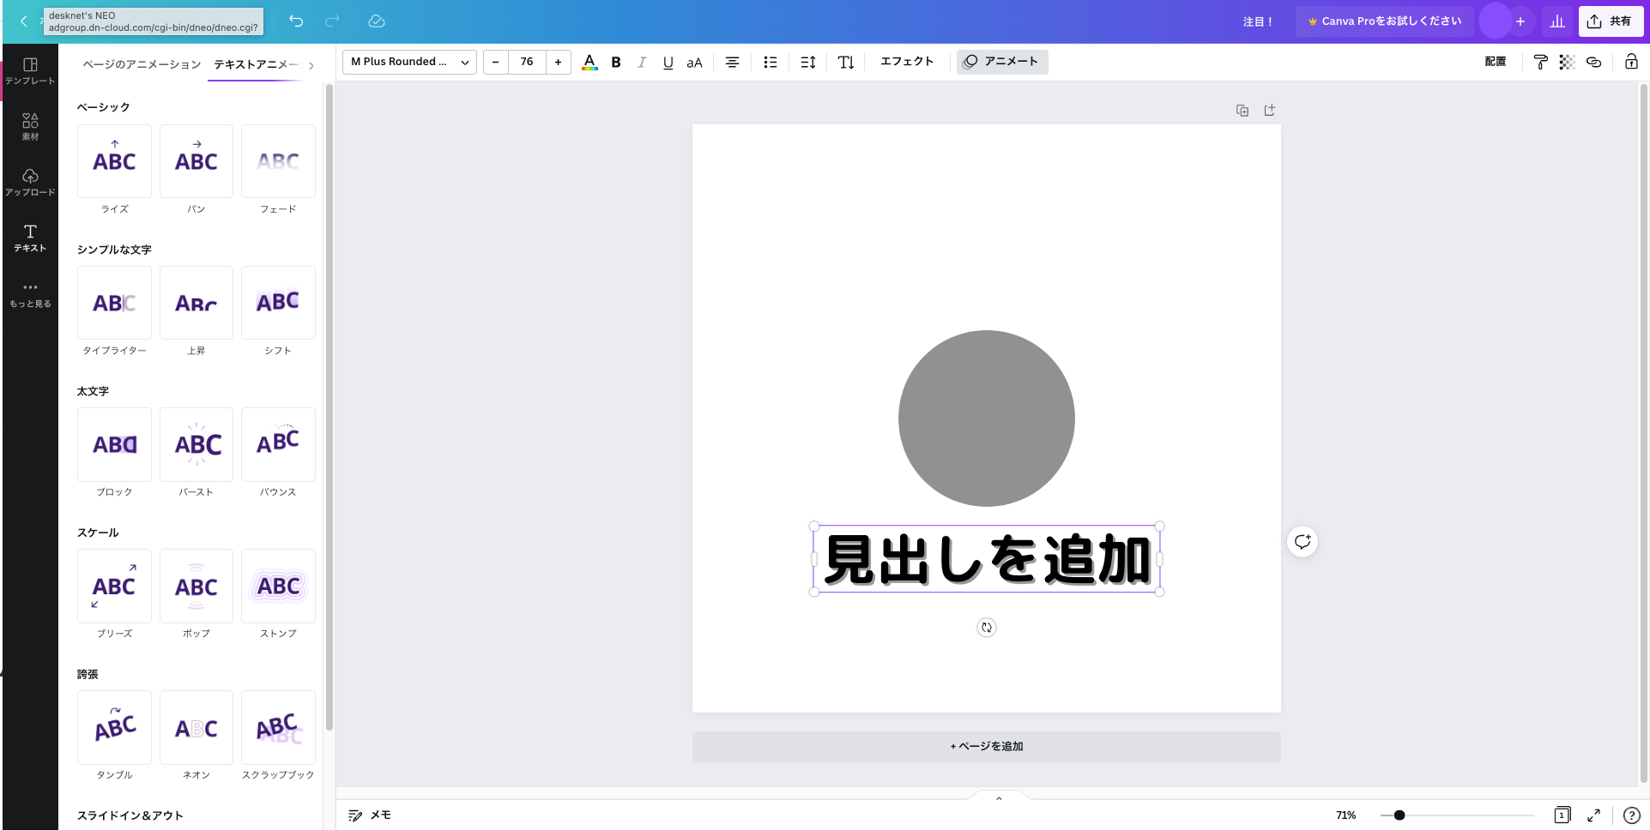Toggle the bulleted list

[770, 62]
